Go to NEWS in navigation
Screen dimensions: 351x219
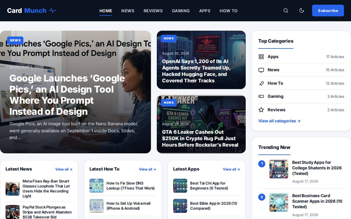tap(128, 11)
